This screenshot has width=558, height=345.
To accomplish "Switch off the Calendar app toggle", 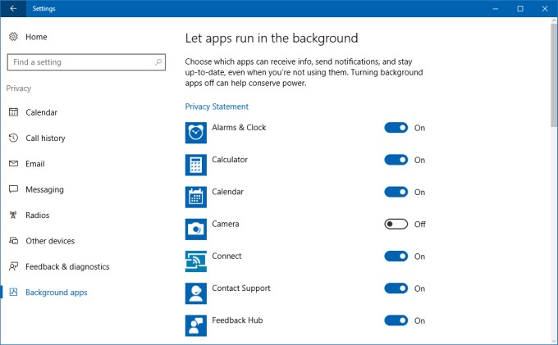I will (x=396, y=192).
